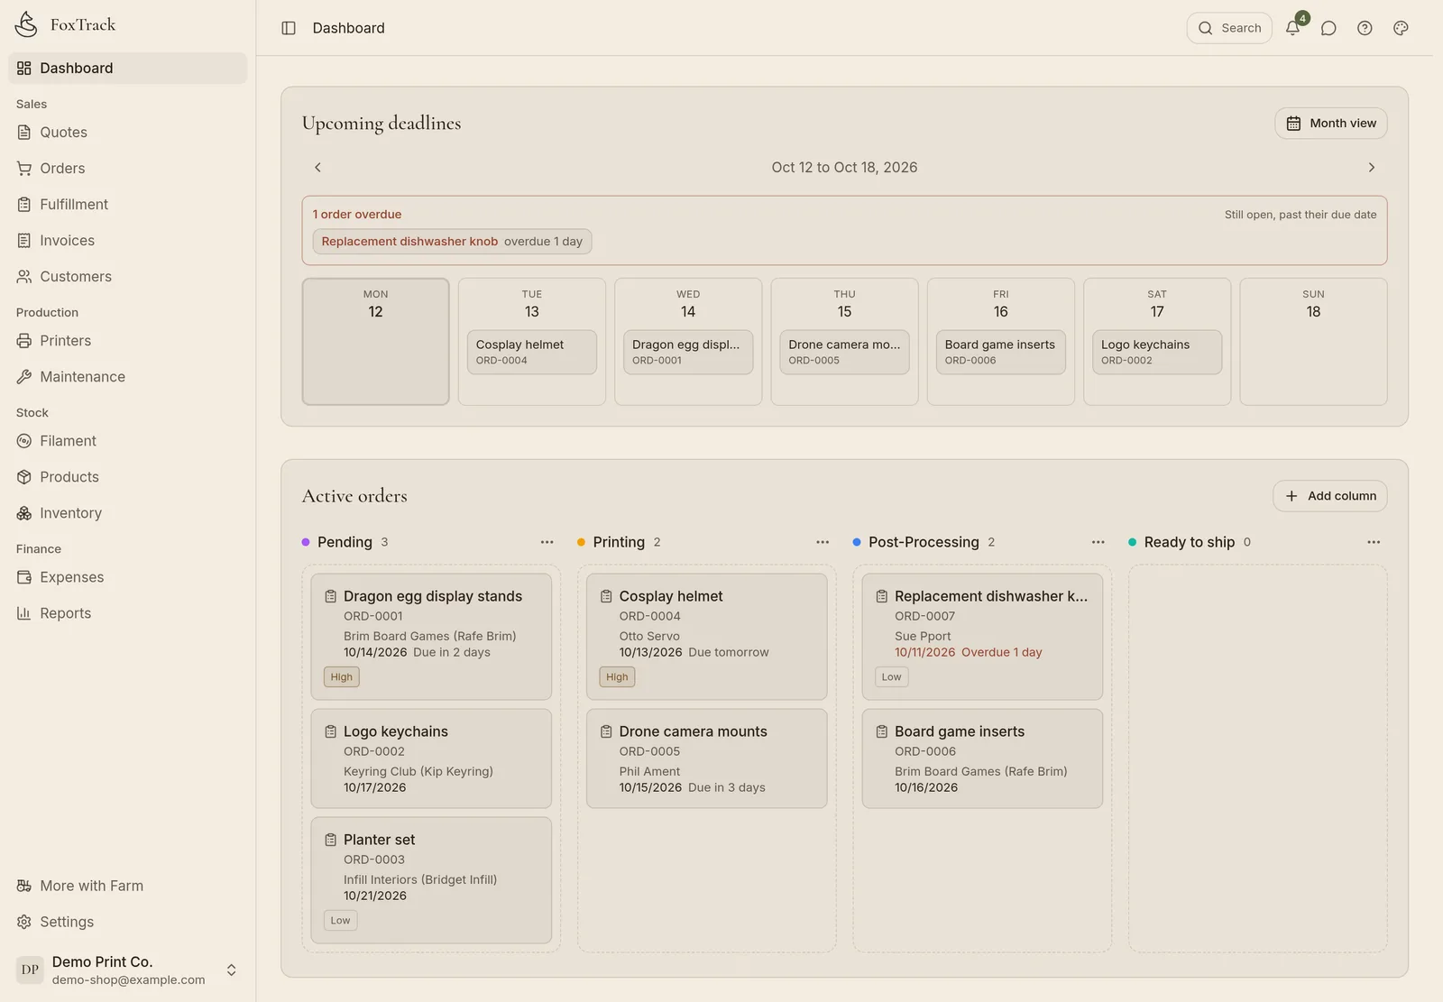Open Post-Processing column options menu

[x=1098, y=542]
